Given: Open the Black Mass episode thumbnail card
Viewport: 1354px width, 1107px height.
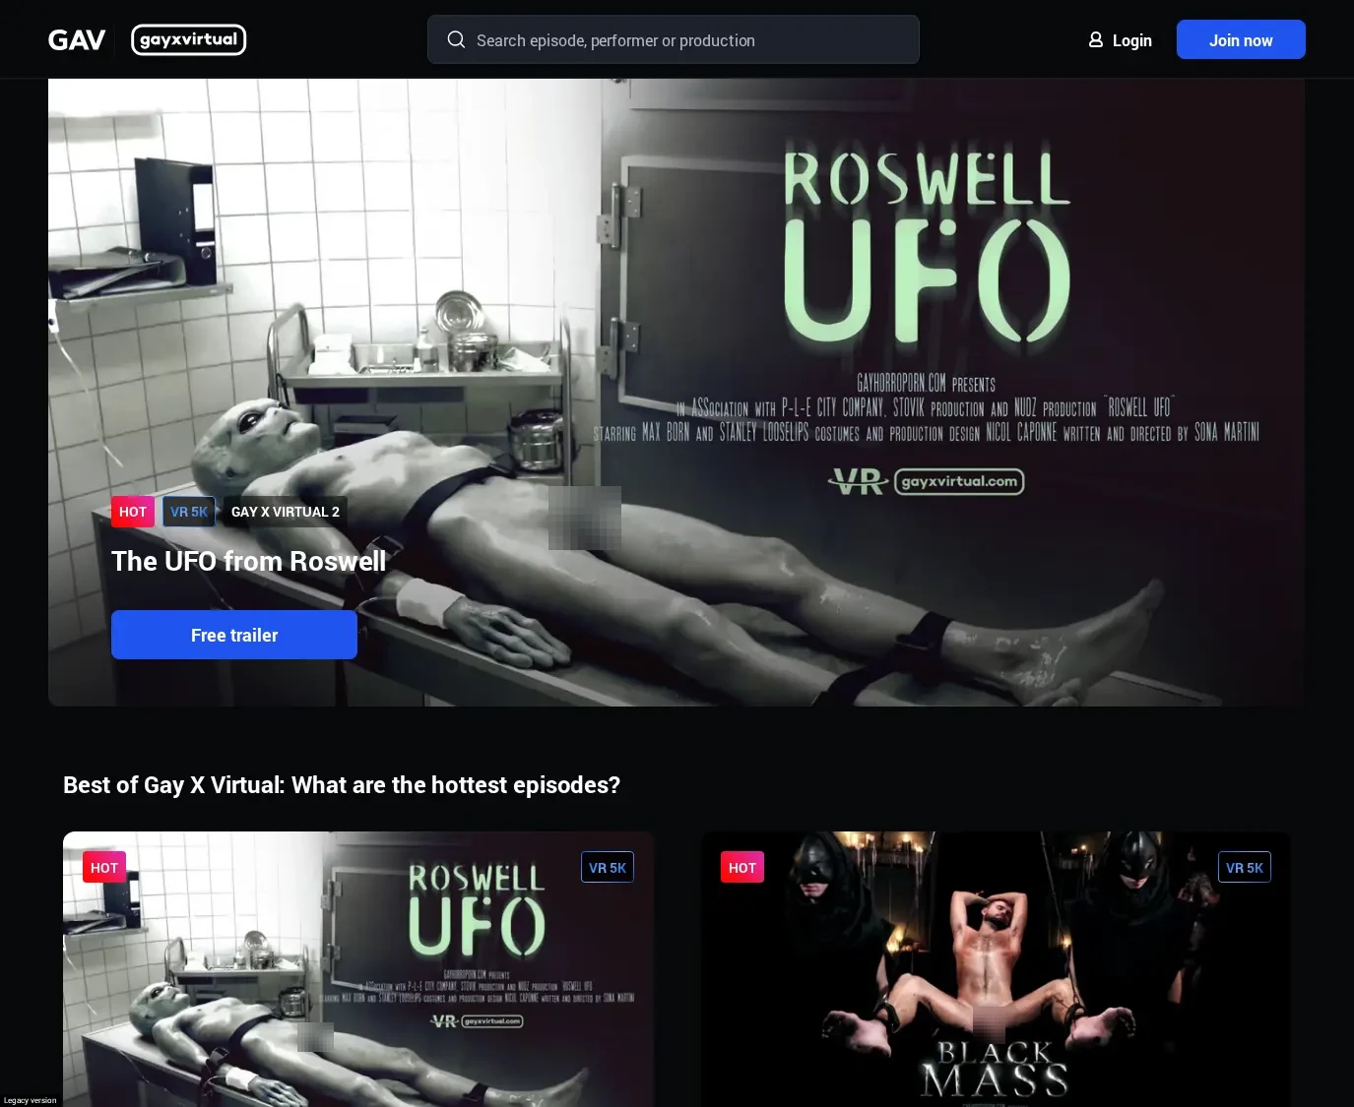Looking at the screenshot, I should coord(996,969).
